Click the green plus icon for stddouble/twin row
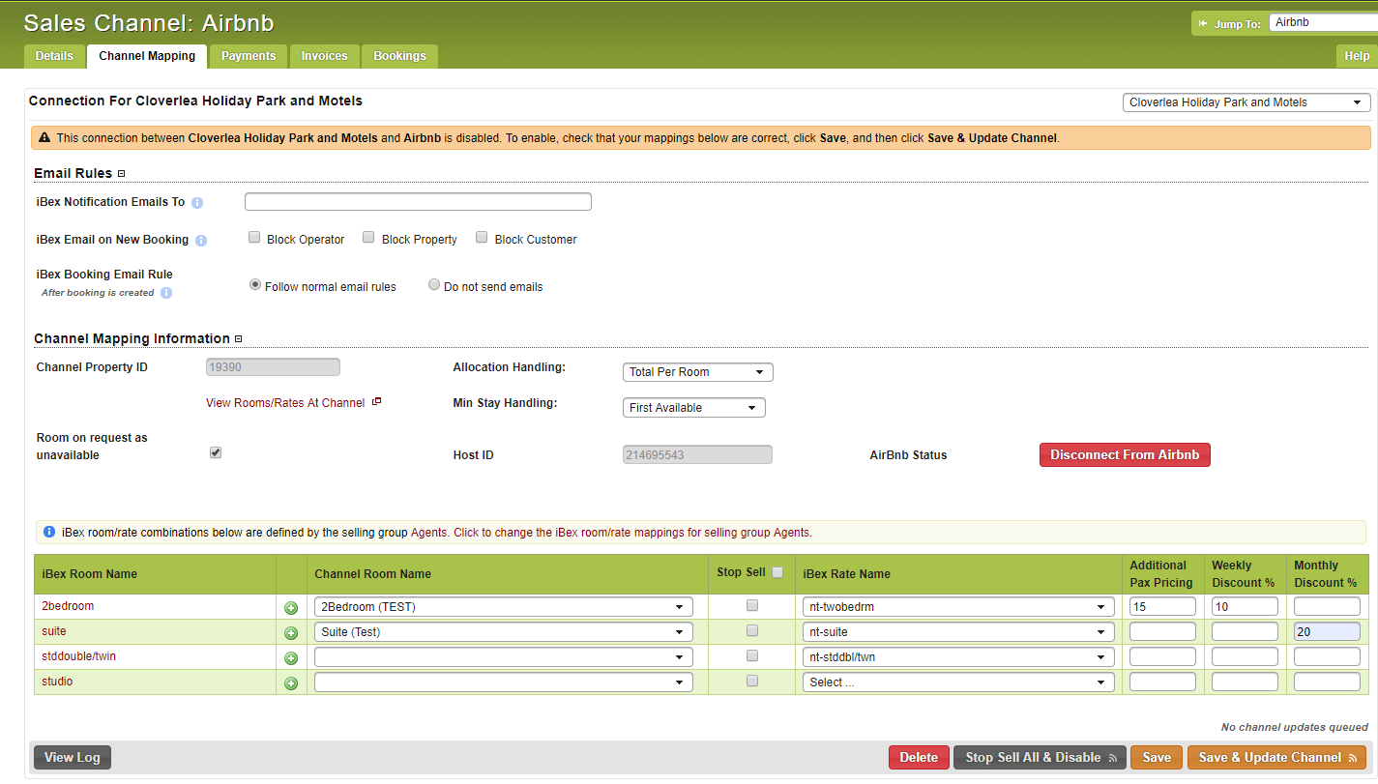 [x=291, y=658]
